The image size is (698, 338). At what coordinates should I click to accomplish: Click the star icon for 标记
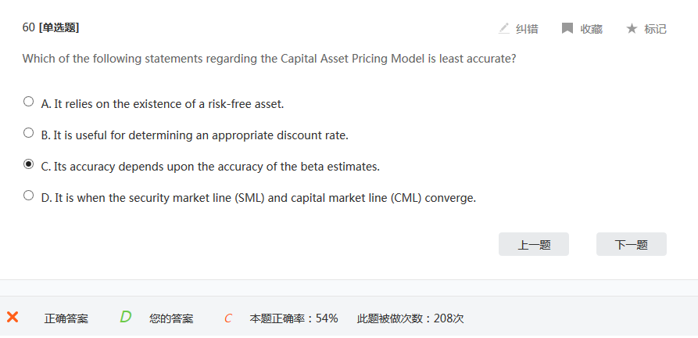pyautogui.click(x=632, y=28)
